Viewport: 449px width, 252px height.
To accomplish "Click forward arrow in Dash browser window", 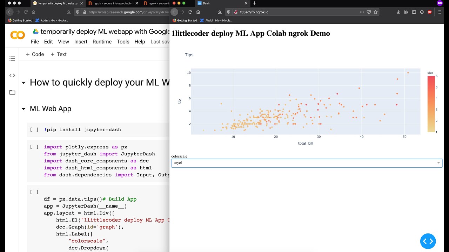I will pos(182,12).
